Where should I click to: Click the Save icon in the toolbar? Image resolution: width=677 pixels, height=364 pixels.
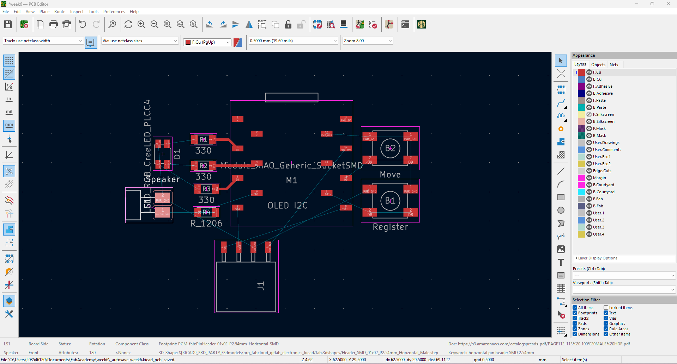[x=8, y=24]
